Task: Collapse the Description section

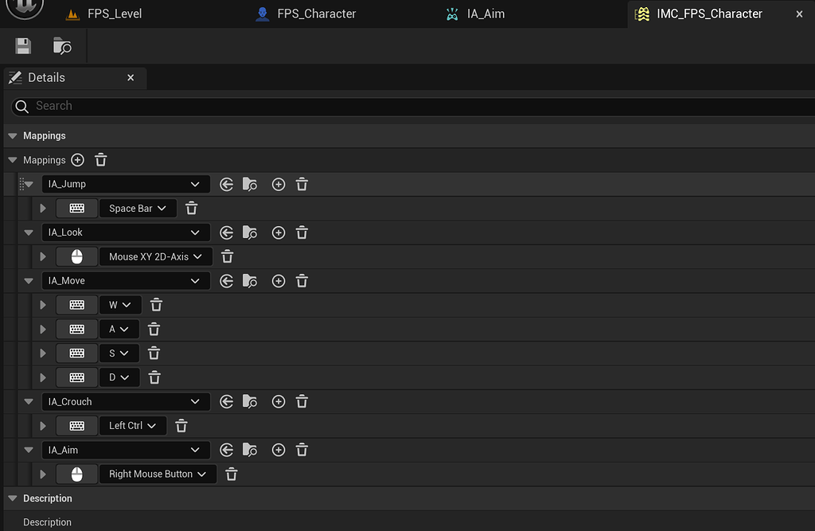Action: pyautogui.click(x=12, y=498)
